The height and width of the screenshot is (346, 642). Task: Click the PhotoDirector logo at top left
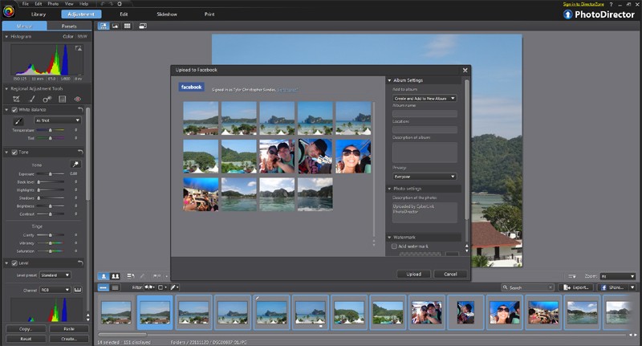(x=9, y=11)
